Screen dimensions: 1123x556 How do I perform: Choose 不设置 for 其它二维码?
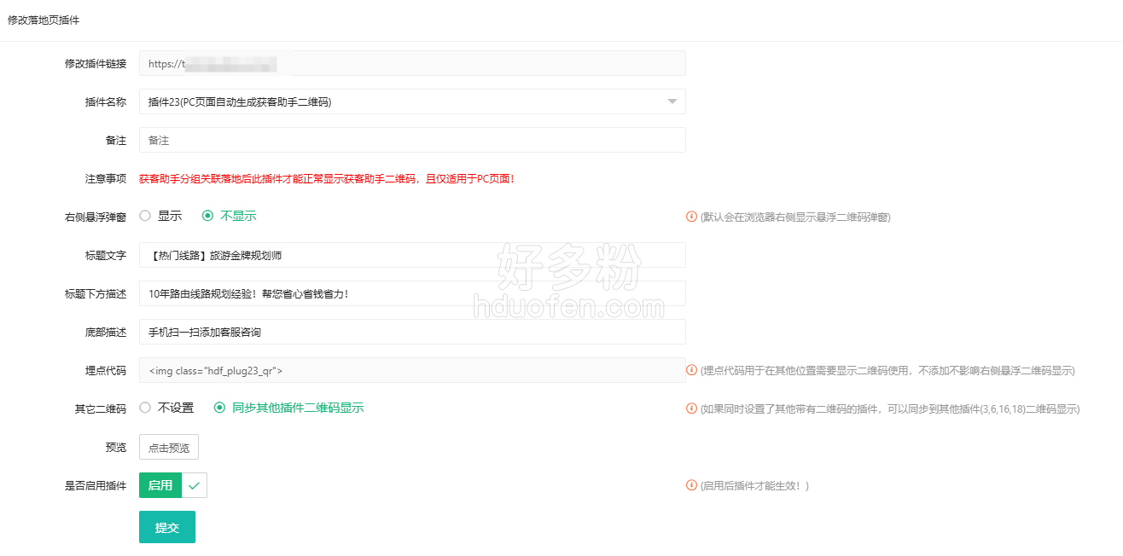coord(145,408)
